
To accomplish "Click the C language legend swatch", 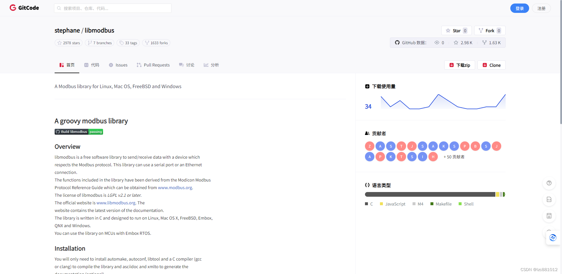I will 366,204.
